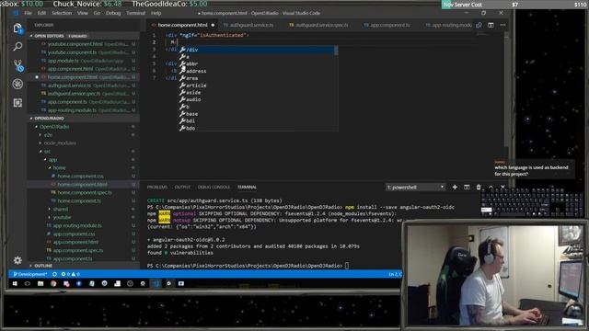
Task: Open youtube.component.html in Open Editors
Action: pos(75,44)
